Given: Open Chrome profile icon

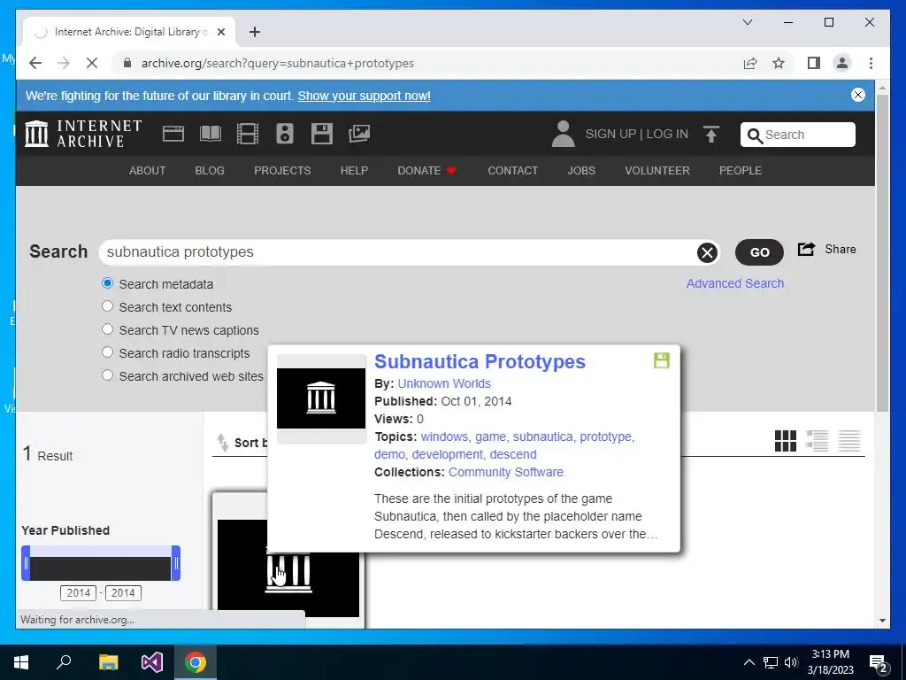Looking at the screenshot, I should (842, 63).
